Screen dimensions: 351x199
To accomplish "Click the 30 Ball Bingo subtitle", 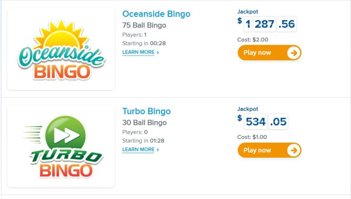I will 144,123.
